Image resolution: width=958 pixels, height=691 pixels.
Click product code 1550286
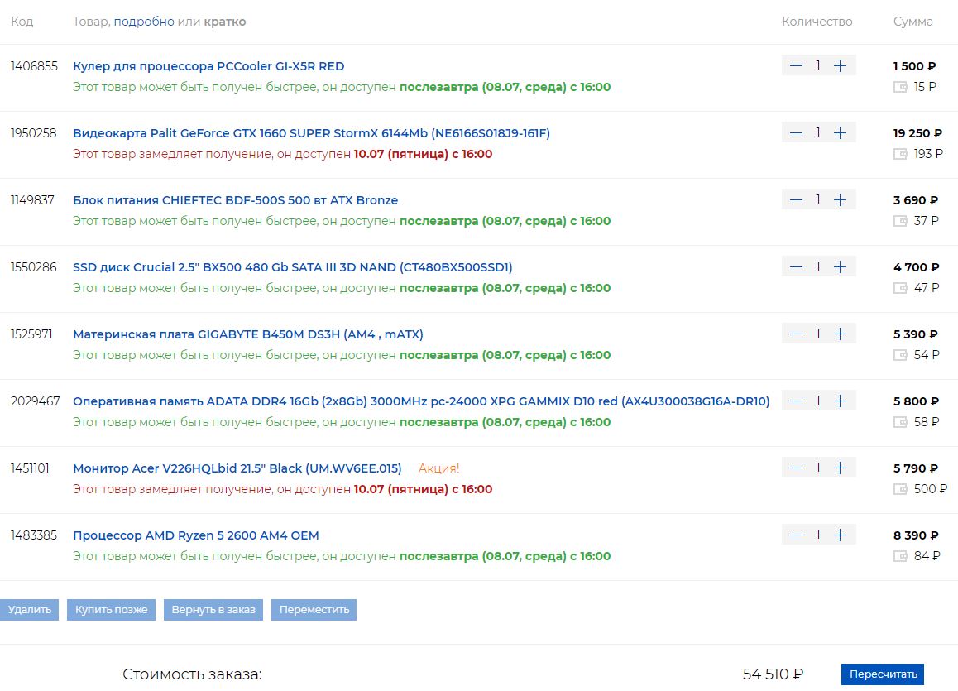pos(34,267)
